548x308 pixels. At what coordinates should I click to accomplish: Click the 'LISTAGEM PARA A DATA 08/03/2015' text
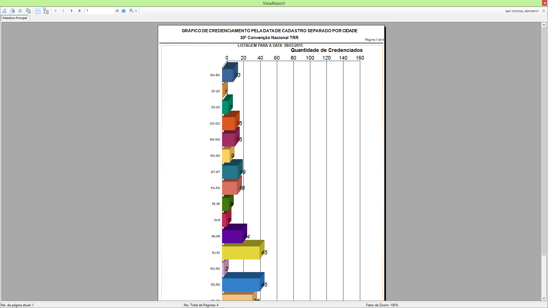pos(270,45)
